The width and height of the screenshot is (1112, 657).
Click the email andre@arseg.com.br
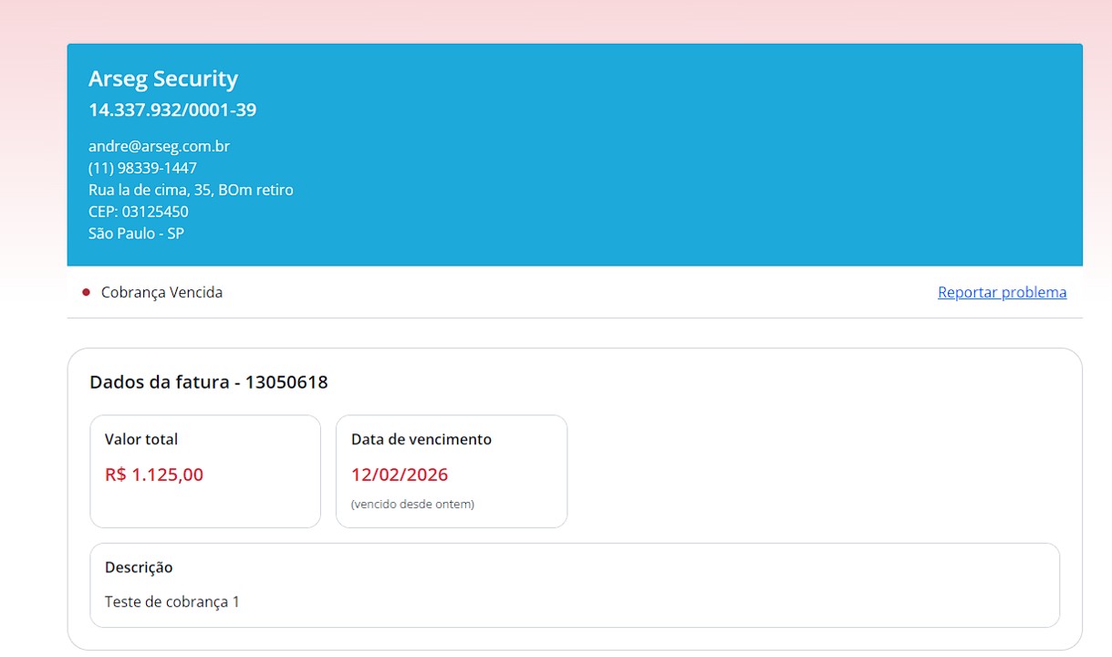[159, 146]
